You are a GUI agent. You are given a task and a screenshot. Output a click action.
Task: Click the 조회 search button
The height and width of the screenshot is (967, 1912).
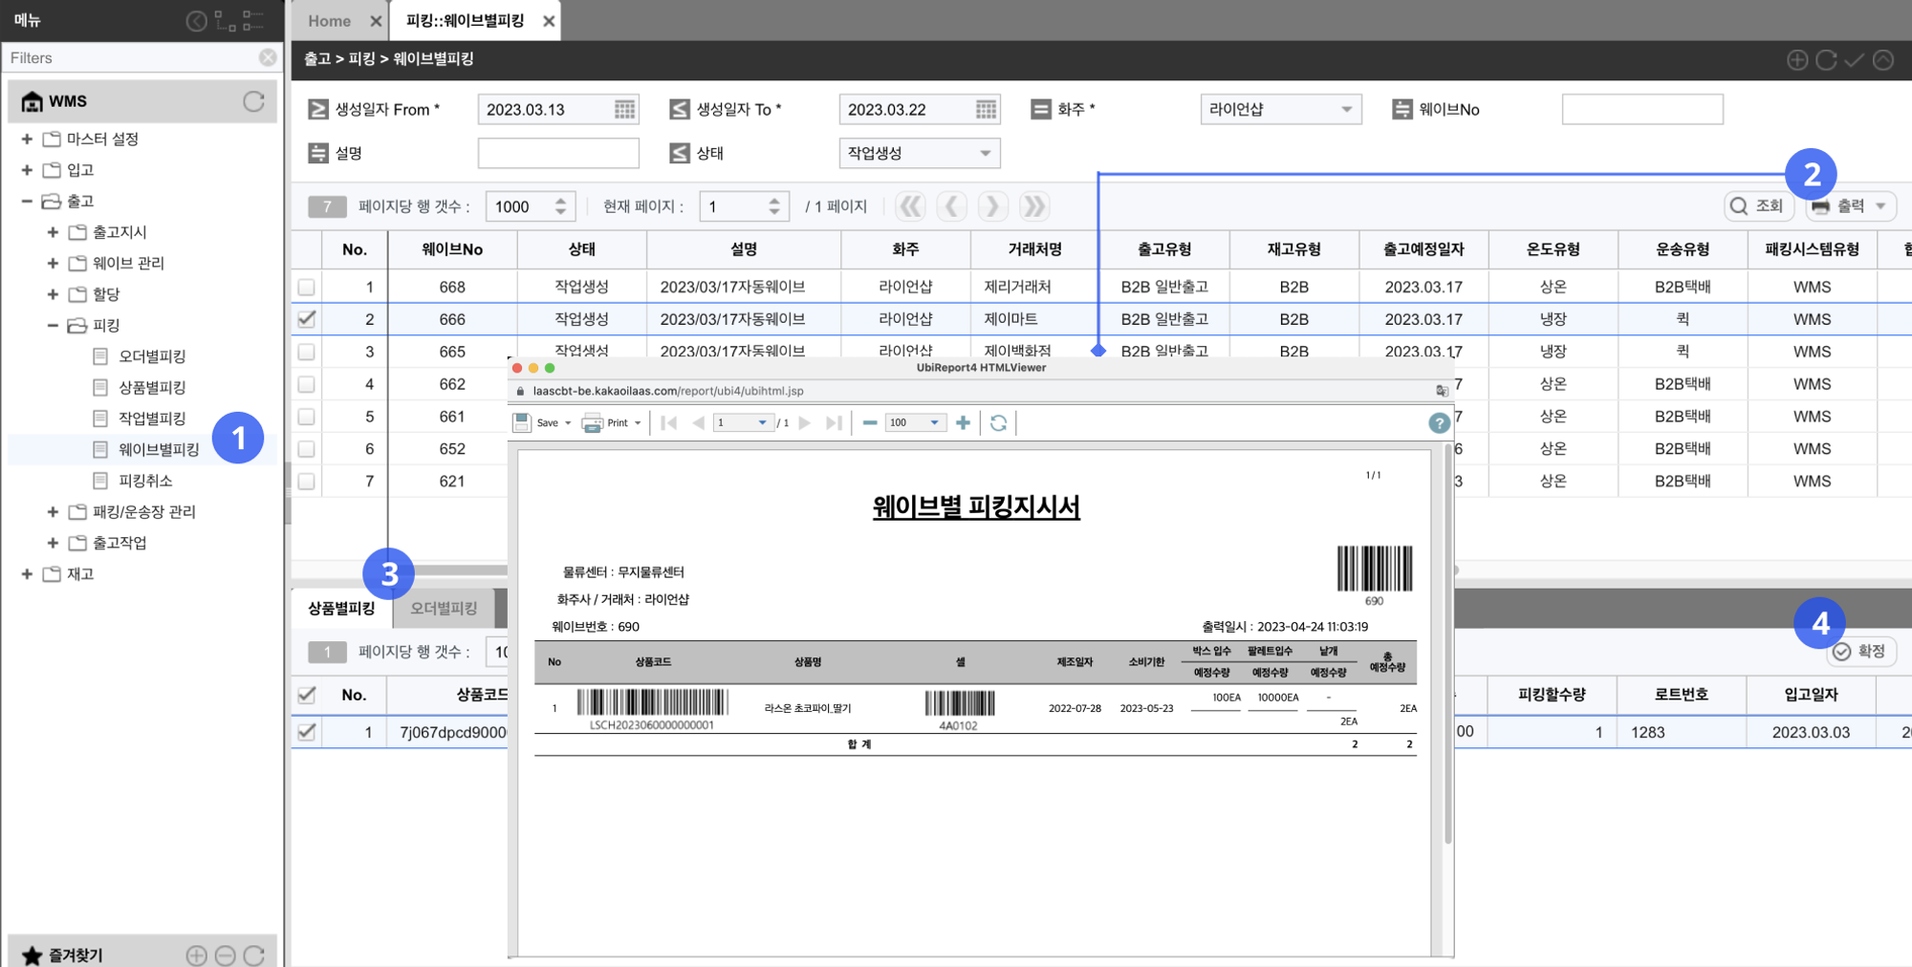(x=1758, y=206)
